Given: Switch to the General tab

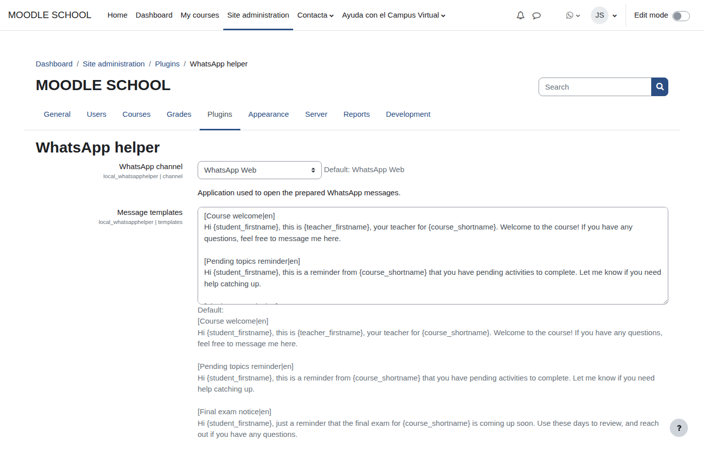Looking at the screenshot, I should pyautogui.click(x=57, y=114).
